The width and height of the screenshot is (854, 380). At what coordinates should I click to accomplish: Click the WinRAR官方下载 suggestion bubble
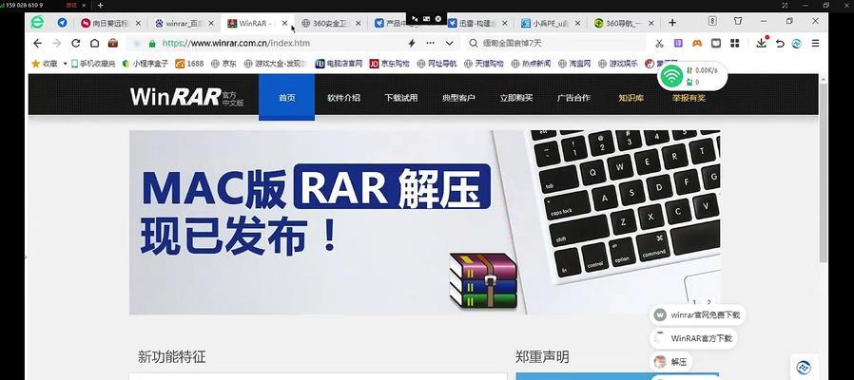click(694, 338)
